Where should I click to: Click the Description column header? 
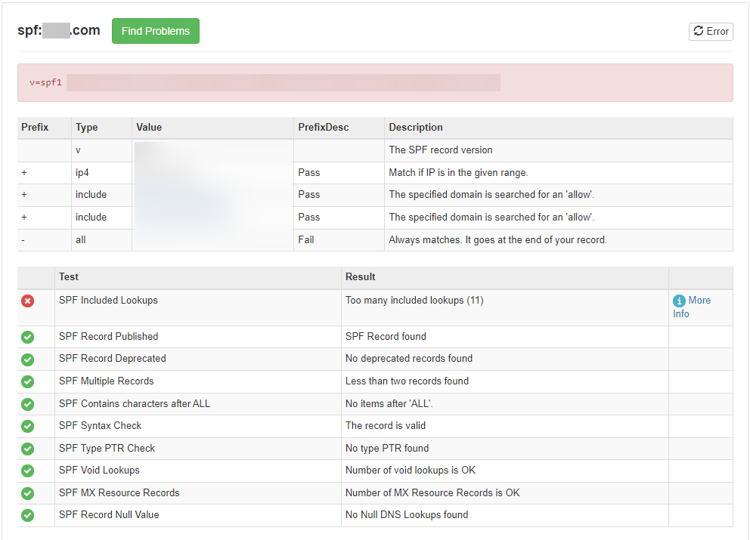[x=416, y=127]
